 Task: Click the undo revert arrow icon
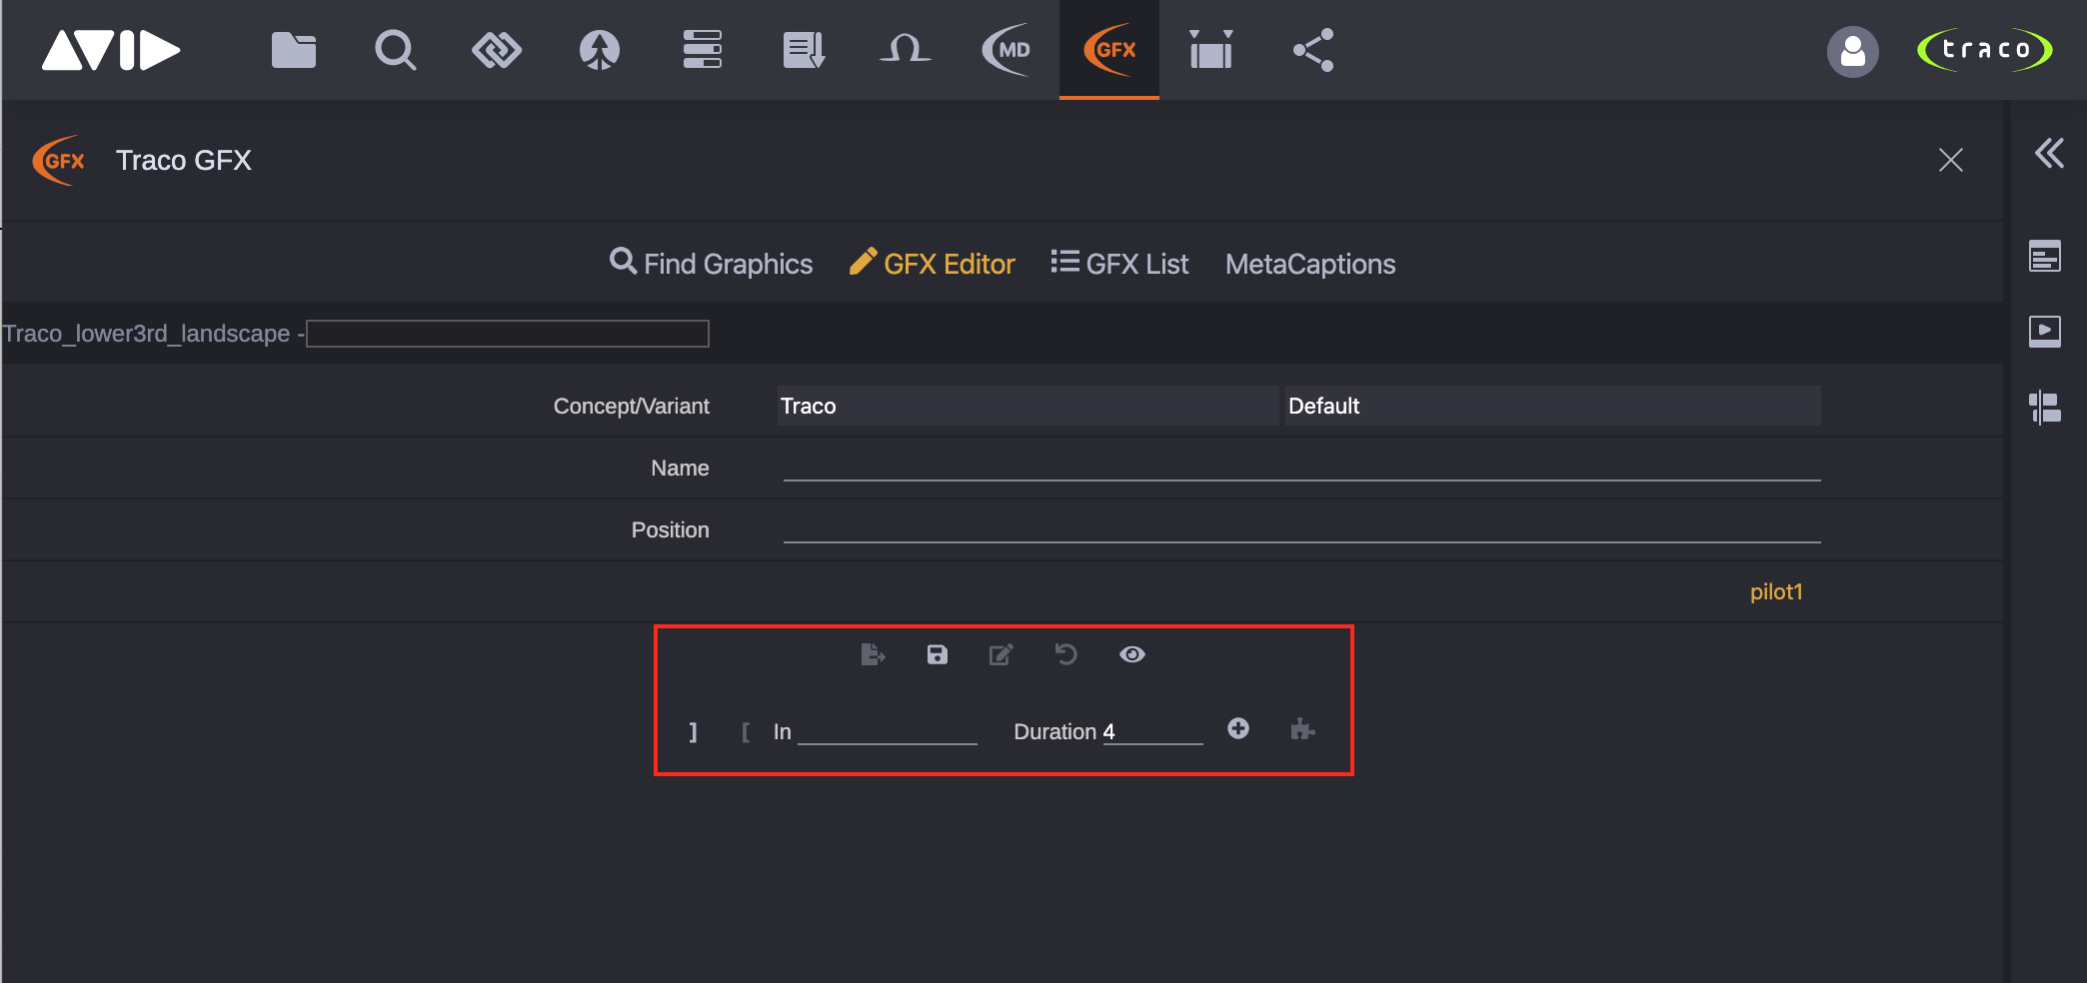tap(1066, 654)
